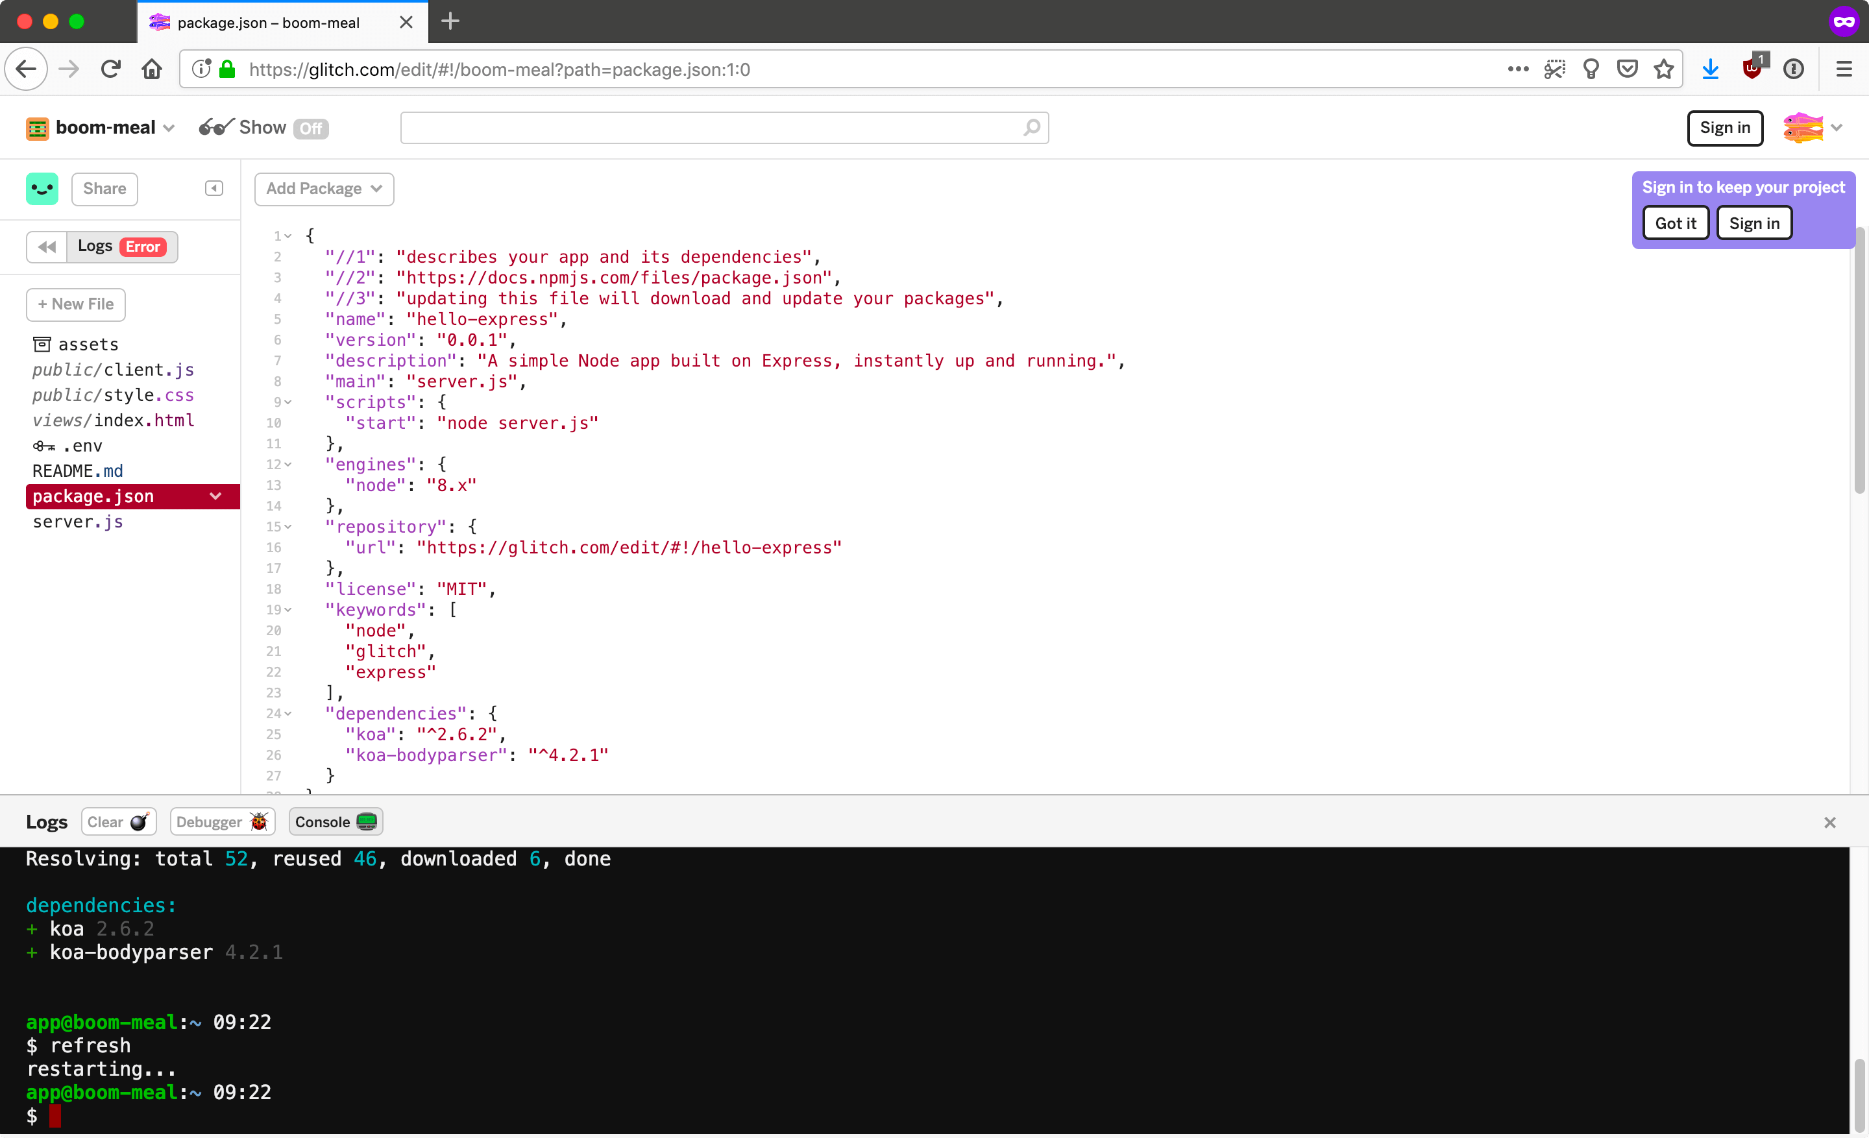Click the terminal vertical scrollbar

click(1859, 1096)
